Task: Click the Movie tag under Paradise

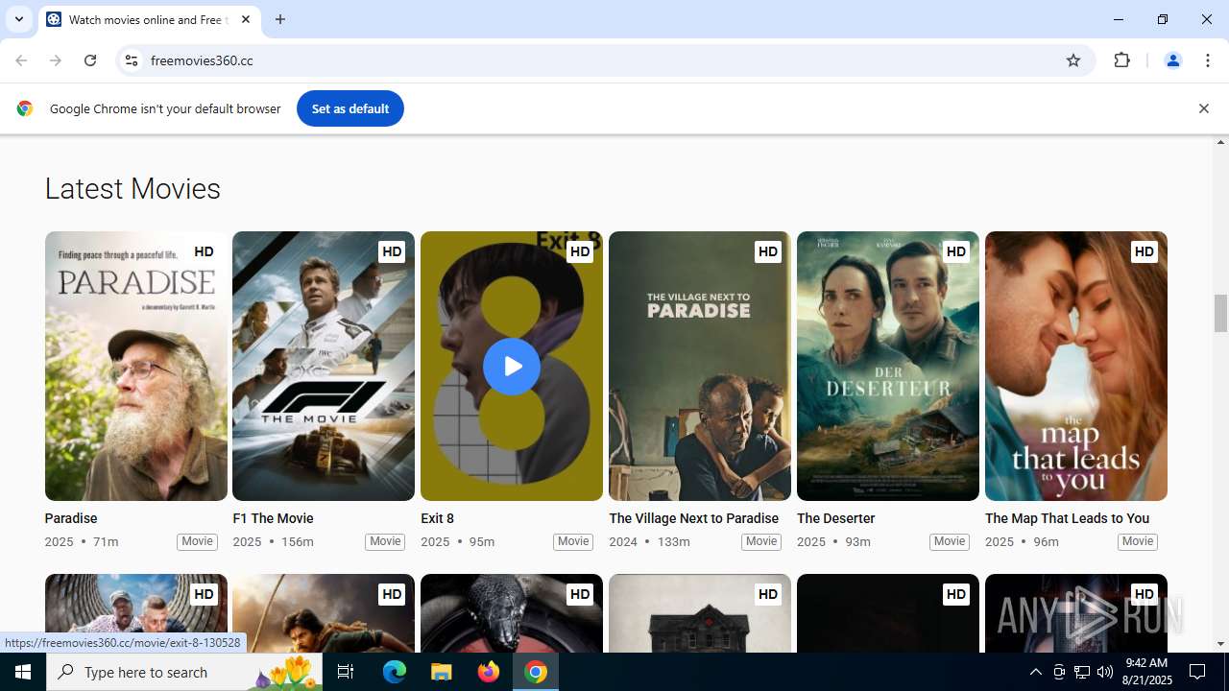Action: coord(197,541)
